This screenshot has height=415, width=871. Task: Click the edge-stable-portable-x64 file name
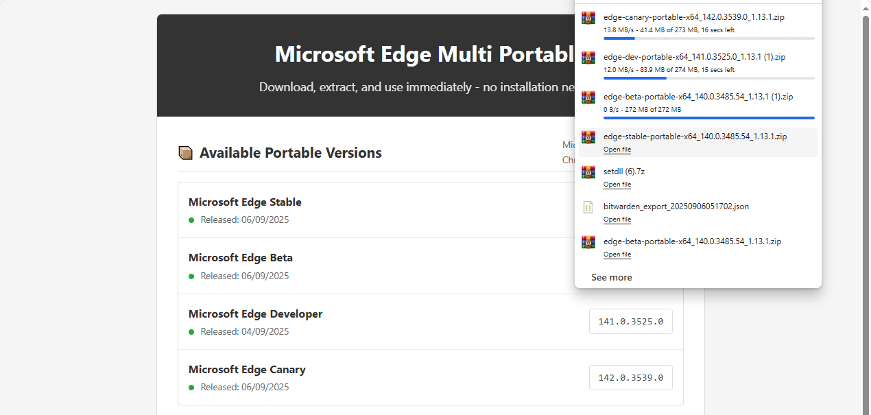tap(695, 137)
